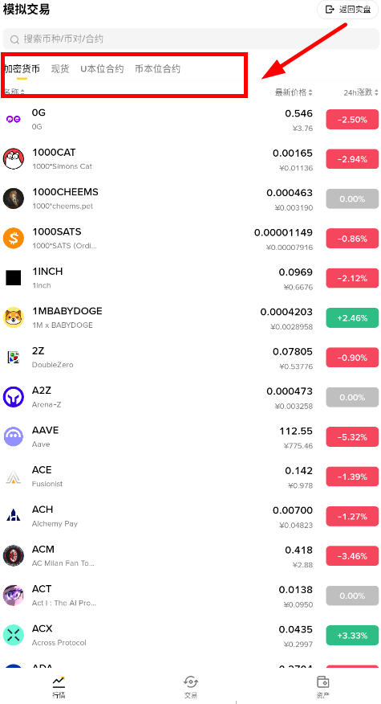Image resolution: width=381 pixels, height=704 pixels.
Task: Click the +2.46% change badge for 1MBABYDOGE
Action: (352, 318)
